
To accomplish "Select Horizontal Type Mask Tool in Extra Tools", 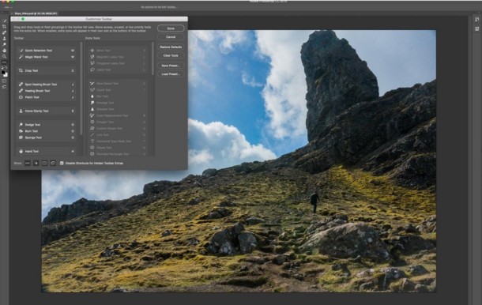I will pyautogui.click(x=118, y=141).
